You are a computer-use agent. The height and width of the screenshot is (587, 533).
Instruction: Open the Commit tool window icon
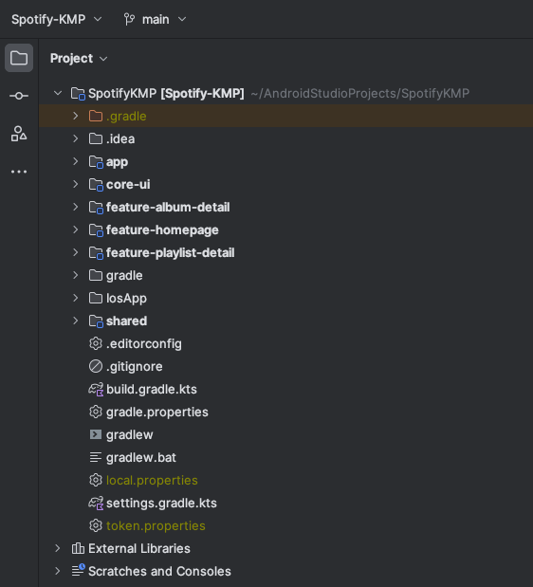pos(19,96)
